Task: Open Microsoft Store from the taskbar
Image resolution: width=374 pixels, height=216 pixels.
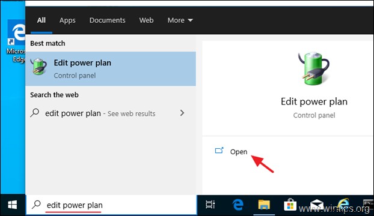Action: (x=290, y=205)
